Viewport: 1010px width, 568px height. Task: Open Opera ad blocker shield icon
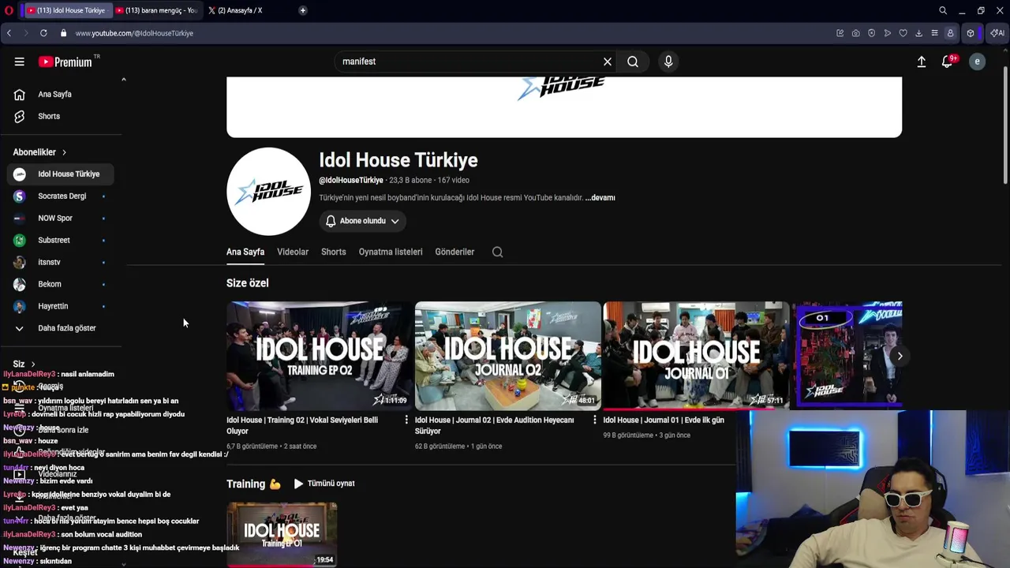pyautogui.click(x=871, y=33)
